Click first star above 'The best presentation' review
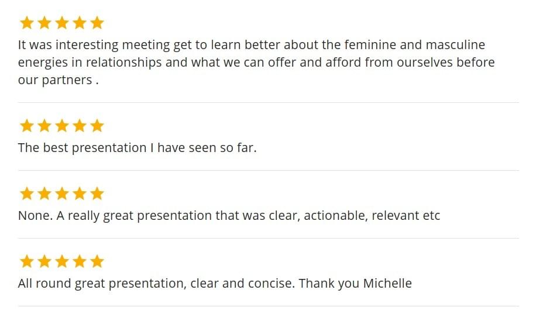Screen dimensions: 543x321 (26, 126)
